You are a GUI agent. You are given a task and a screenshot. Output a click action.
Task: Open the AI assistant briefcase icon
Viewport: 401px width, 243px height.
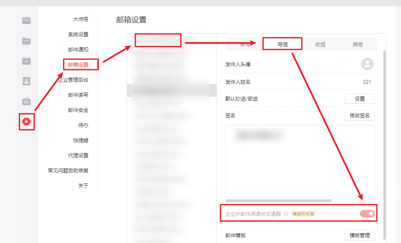[26, 101]
